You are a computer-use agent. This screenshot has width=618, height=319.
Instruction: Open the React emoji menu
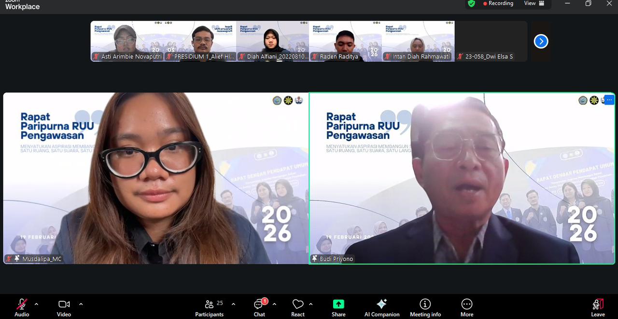(x=298, y=307)
